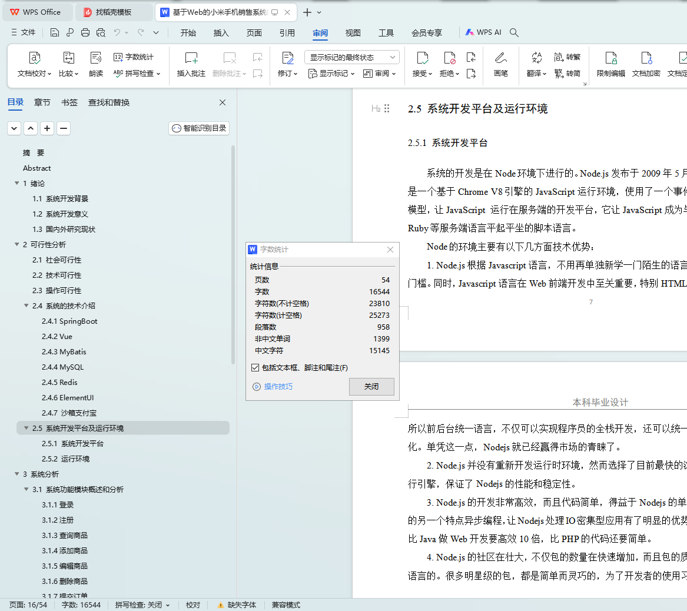Convert text with 转繁 button
Image resolution: width=687 pixels, height=611 pixels.
click(567, 57)
